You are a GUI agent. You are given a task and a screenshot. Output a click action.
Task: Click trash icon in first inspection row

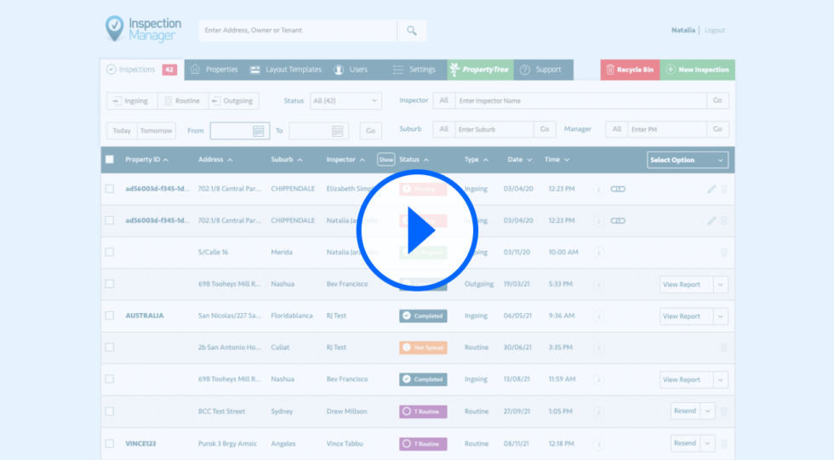tap(724, 189)
